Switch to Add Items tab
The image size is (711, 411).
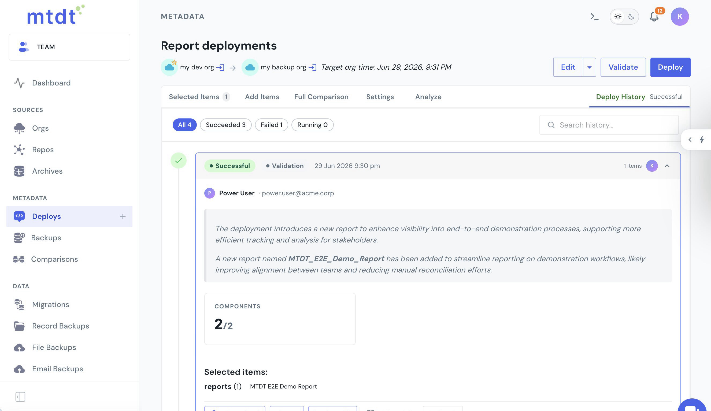[262, 97]
